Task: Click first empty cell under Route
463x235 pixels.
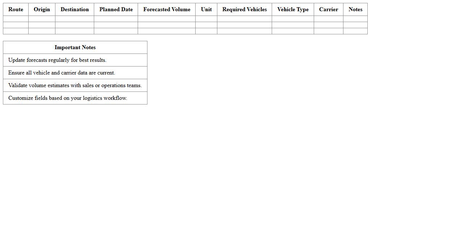Action: (x=16, y=19)
